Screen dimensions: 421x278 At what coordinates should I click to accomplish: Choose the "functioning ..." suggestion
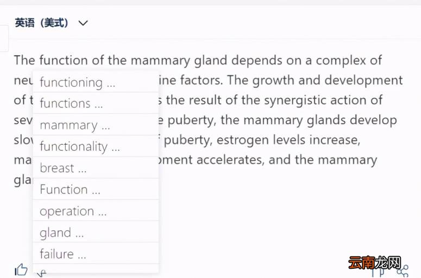click(x=96, y=82)
